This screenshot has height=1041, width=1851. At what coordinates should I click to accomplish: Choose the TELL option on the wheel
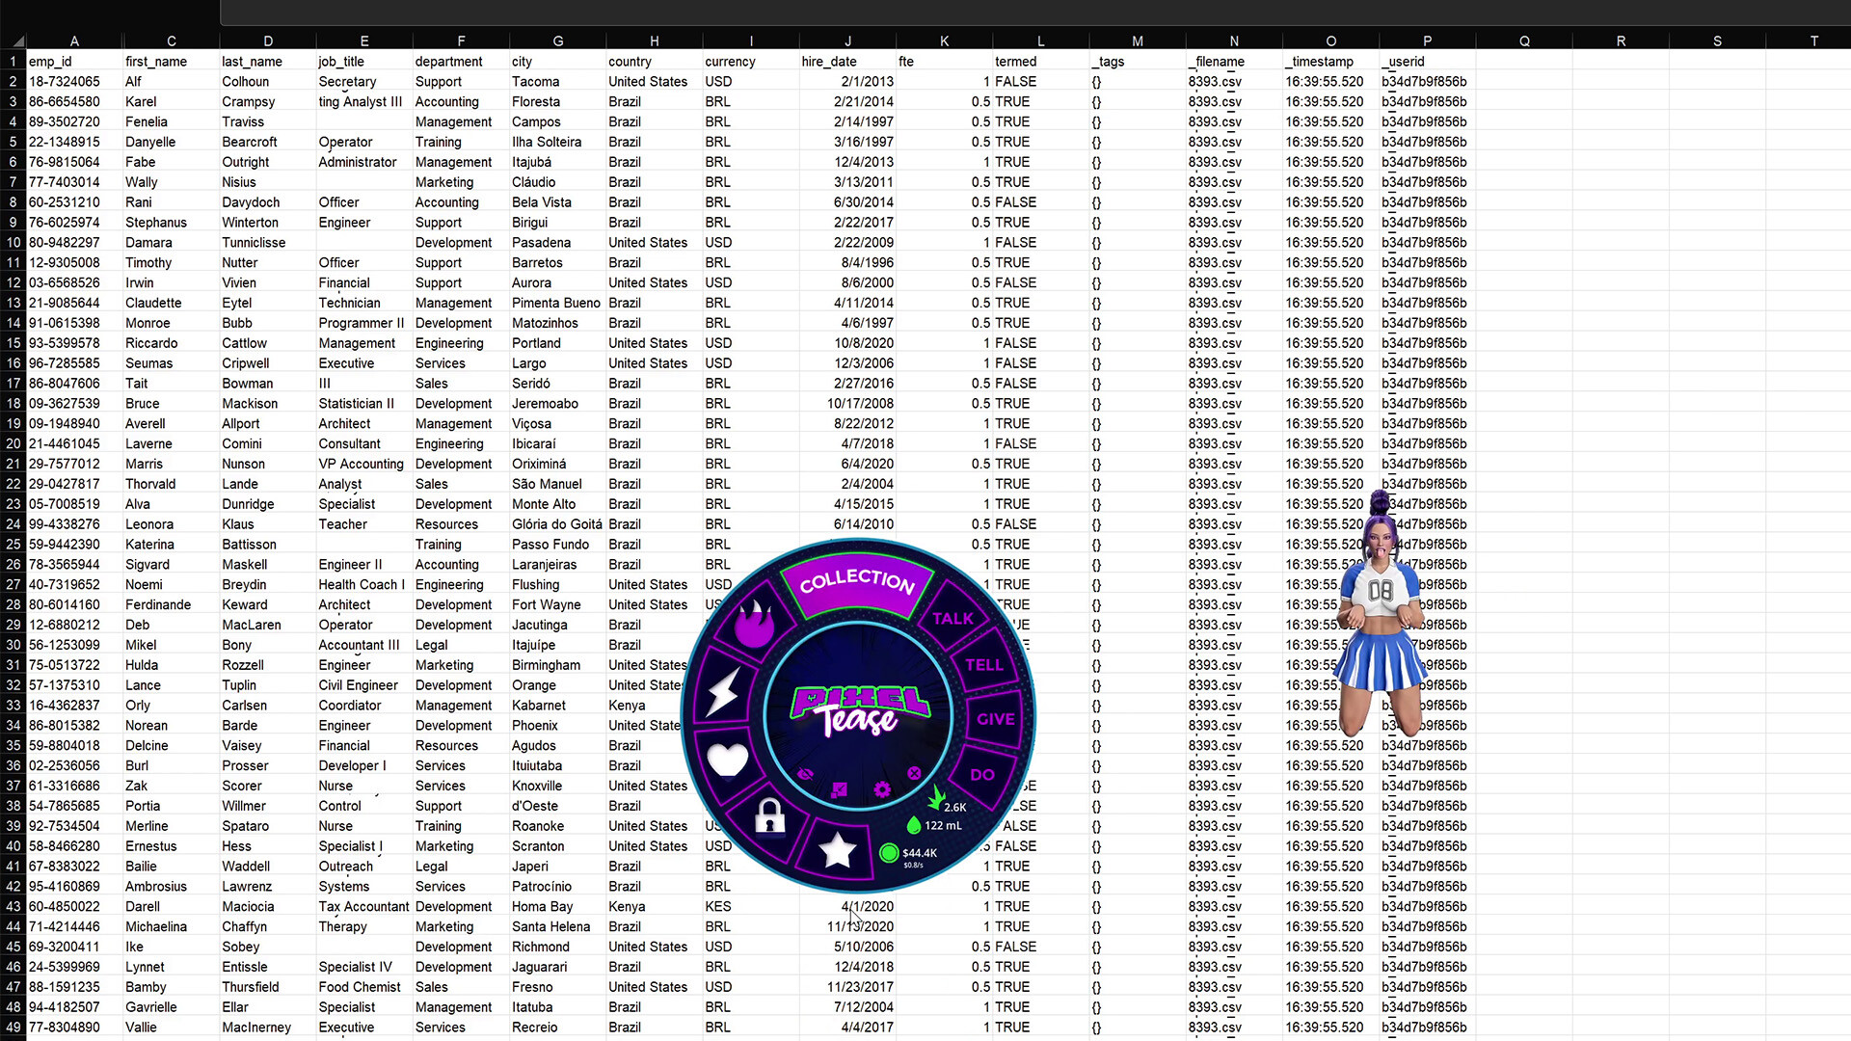pos(983,665)
